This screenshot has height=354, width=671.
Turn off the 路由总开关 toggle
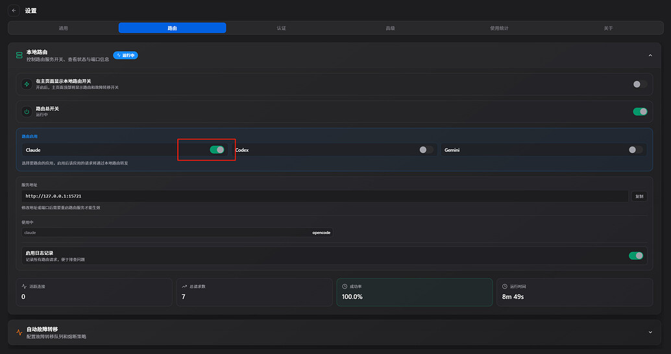[640, 112]
